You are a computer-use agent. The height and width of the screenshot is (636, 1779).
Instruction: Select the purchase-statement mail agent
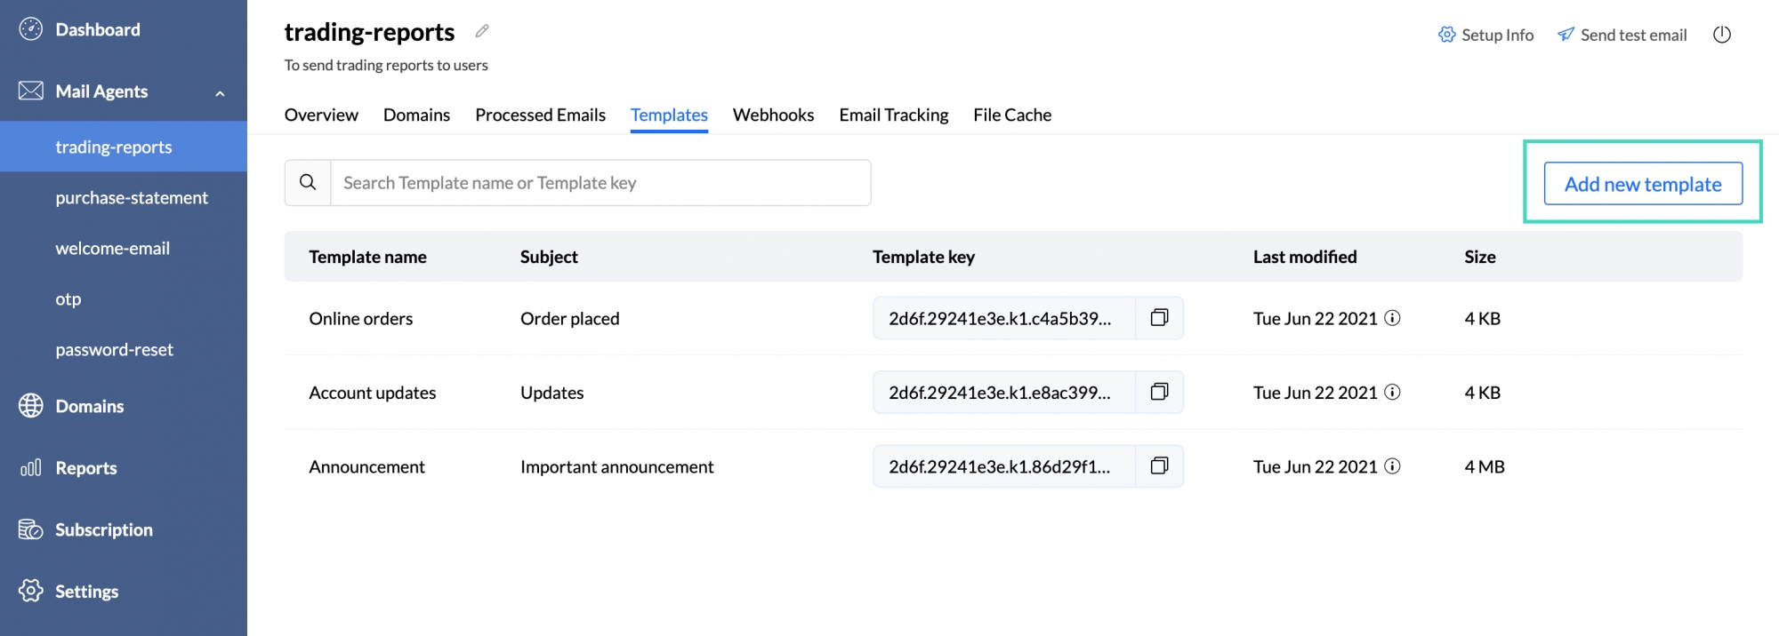[x=132, y=197]
